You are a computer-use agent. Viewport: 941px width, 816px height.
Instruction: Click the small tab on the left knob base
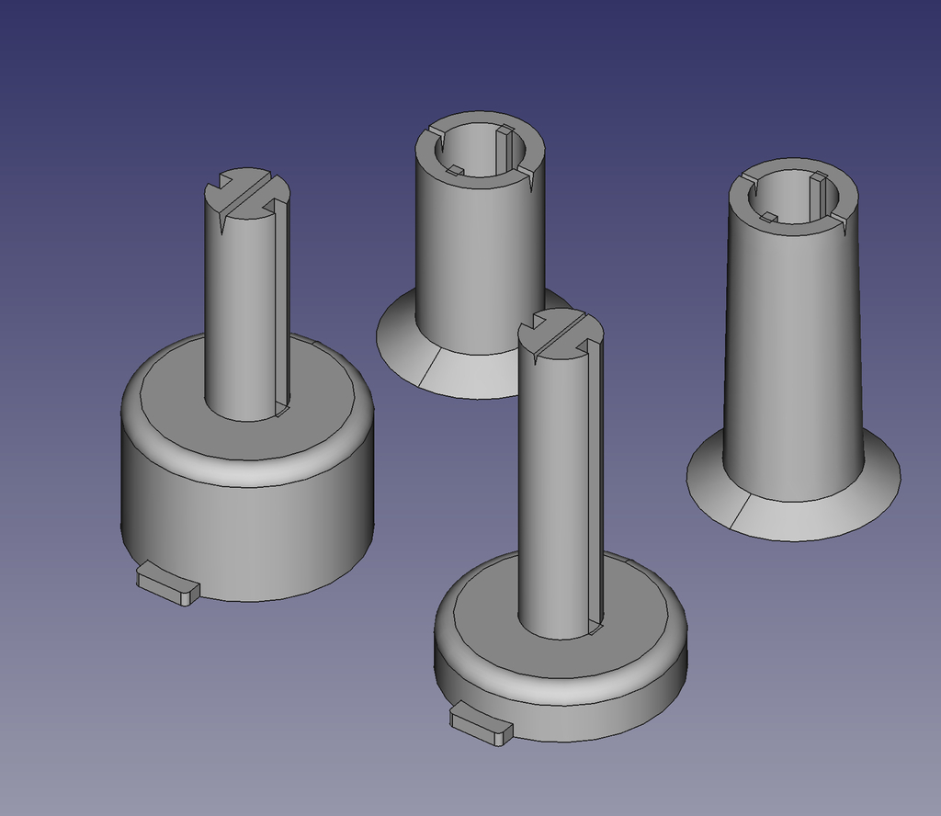pyautogui.click(x=165, y=584)
